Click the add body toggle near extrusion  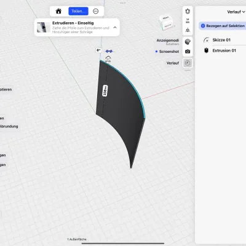[98, 50]
